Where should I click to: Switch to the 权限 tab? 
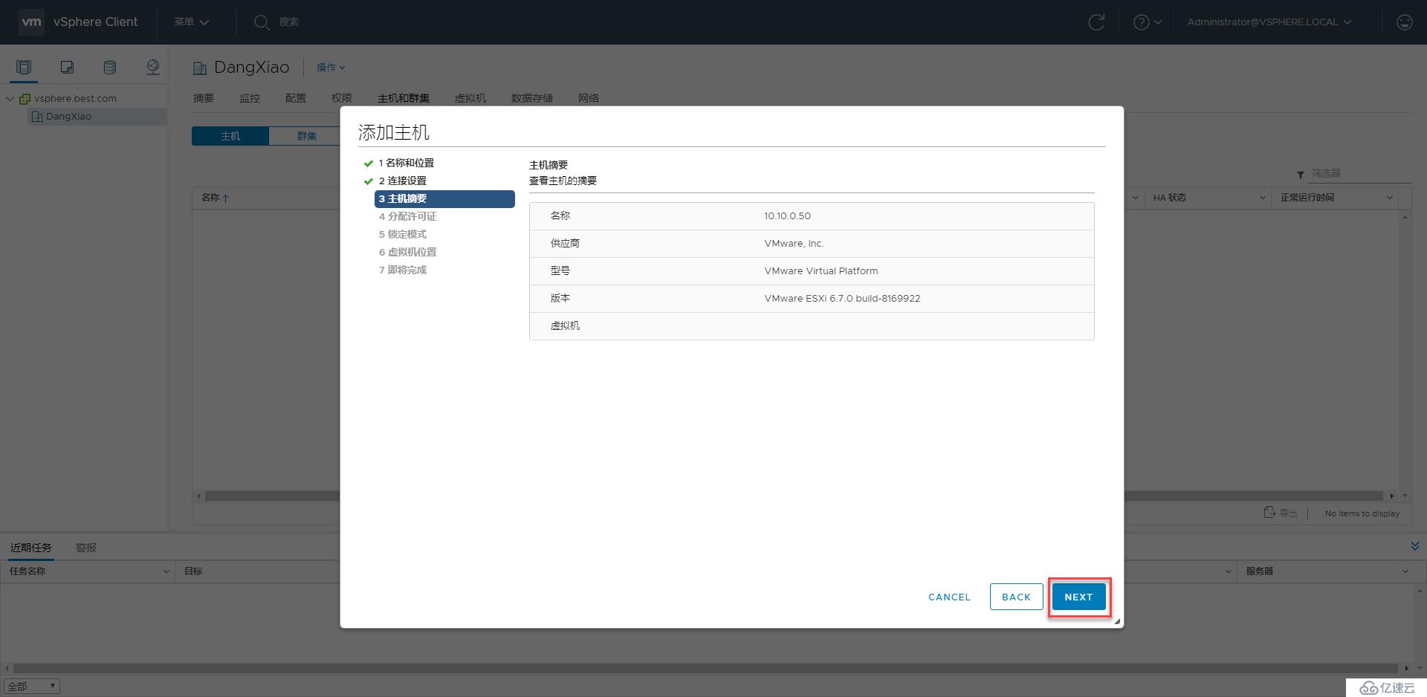tap(342, 98)
